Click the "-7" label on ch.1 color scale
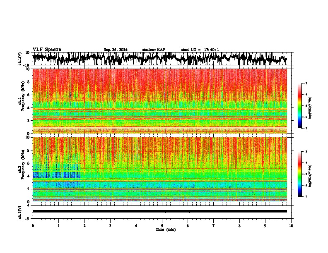This screenshot has width=328, height=253. [305, 128]
